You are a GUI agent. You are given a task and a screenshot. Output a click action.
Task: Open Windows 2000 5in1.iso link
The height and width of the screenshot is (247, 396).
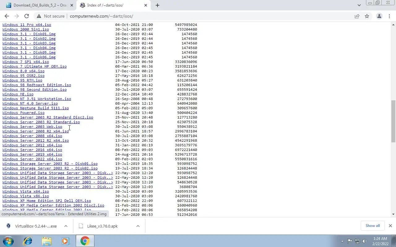point(26,29)
